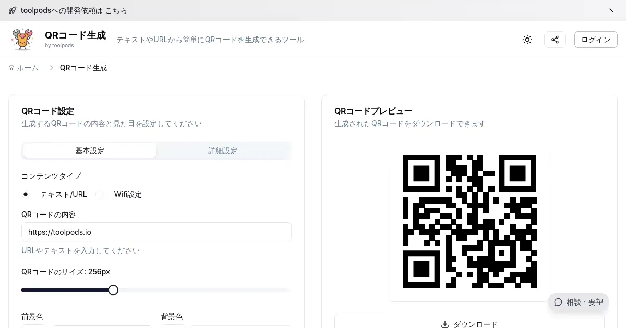
Task: Open the 詳細設定 tab
Action: pyautogui.click(x=223, y=150)
